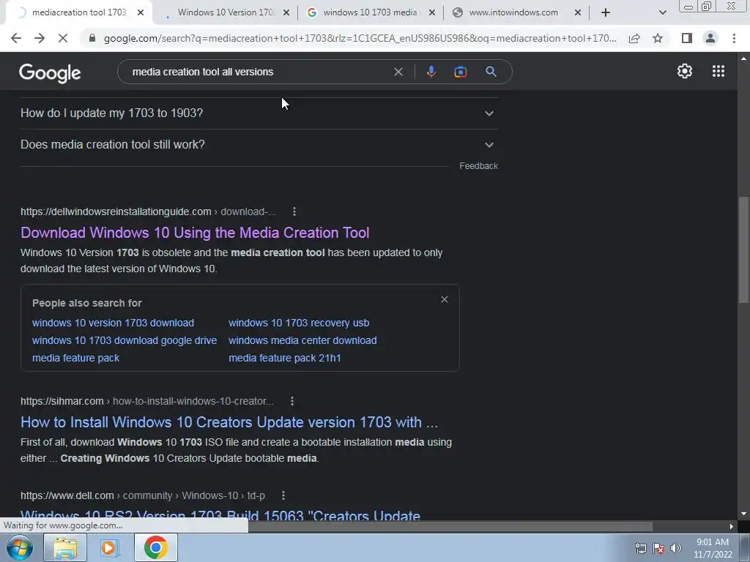Image resolution: width=750 pixels, height=562 pixels.
Task: Stop the page from loading
Action: 63,38
